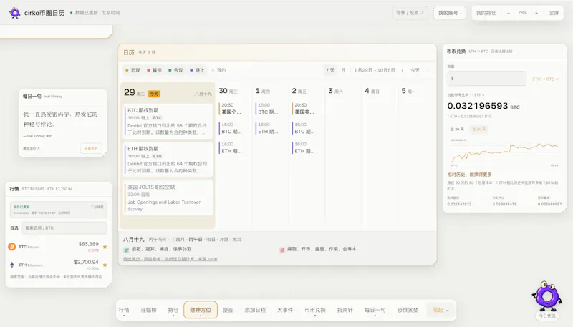Open the 原文出处 link on quote card
The image size is (573, 327).
click(32, 149)
